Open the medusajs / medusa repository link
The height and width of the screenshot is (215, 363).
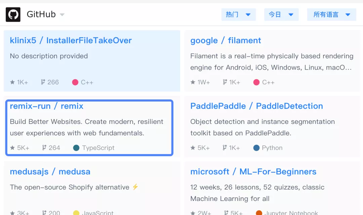pyautogui.click(x=50, y=171)
